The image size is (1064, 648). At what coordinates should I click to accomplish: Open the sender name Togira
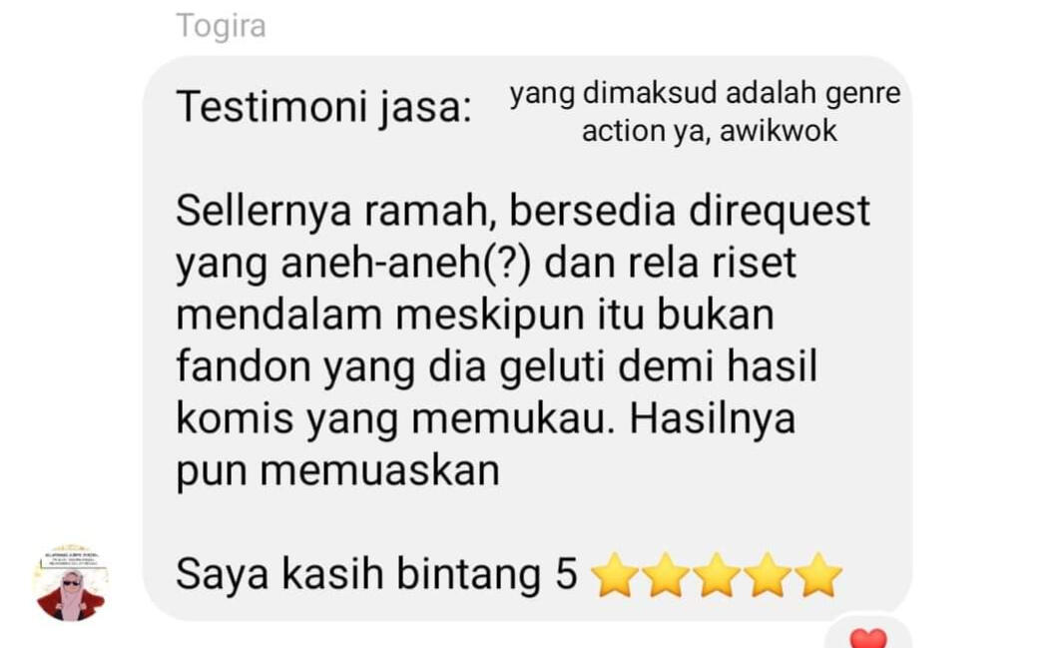221,27
